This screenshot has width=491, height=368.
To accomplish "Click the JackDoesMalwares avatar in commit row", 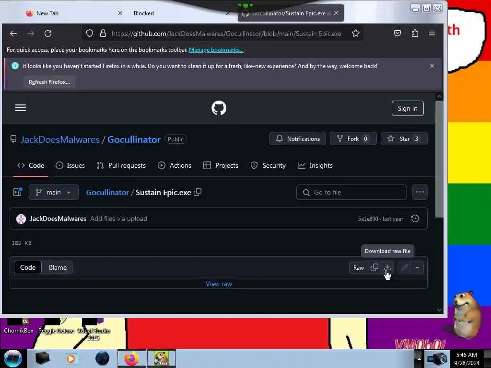I will click(21, 218).
